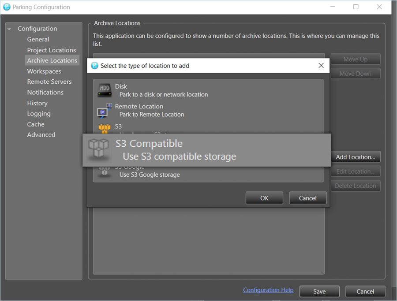Select the Disk HDD icon

pyautogui.click(x=105, y=90)
